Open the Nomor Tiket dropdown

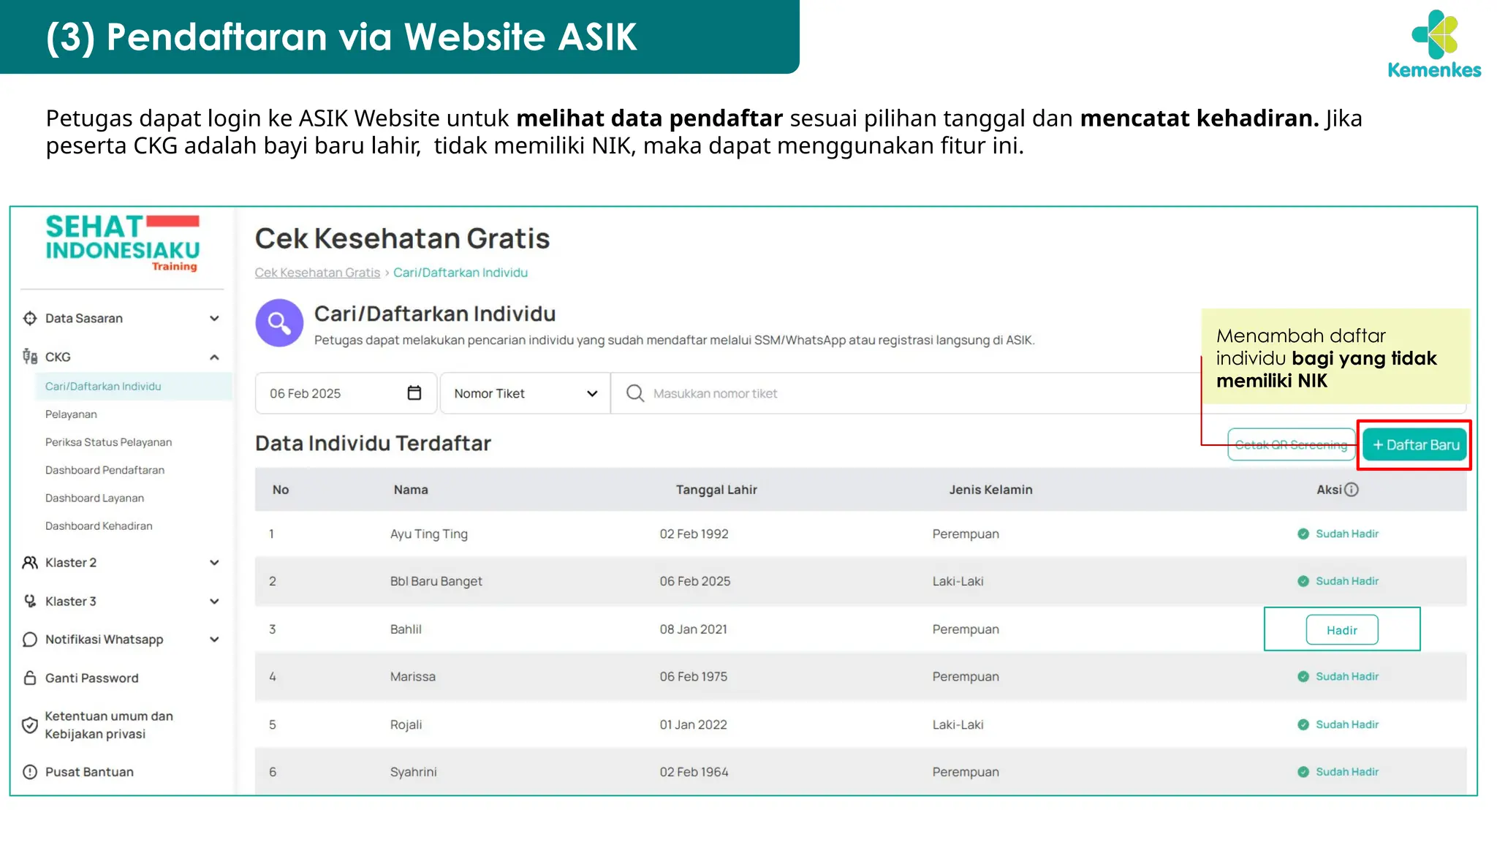[x=525, y=393]
